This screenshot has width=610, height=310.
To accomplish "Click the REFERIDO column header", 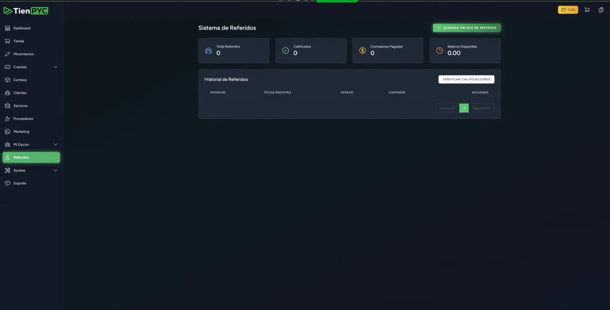I will coord(218,93).
